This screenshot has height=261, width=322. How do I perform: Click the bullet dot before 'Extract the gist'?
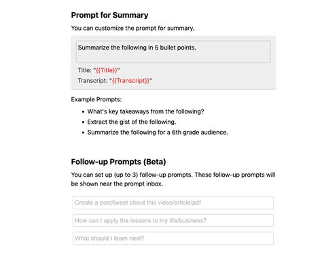83,122
